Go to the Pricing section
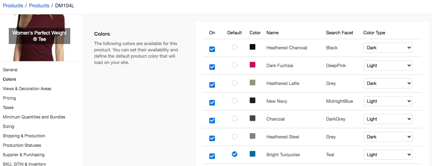The image size is (432, 166). [9, 98]
